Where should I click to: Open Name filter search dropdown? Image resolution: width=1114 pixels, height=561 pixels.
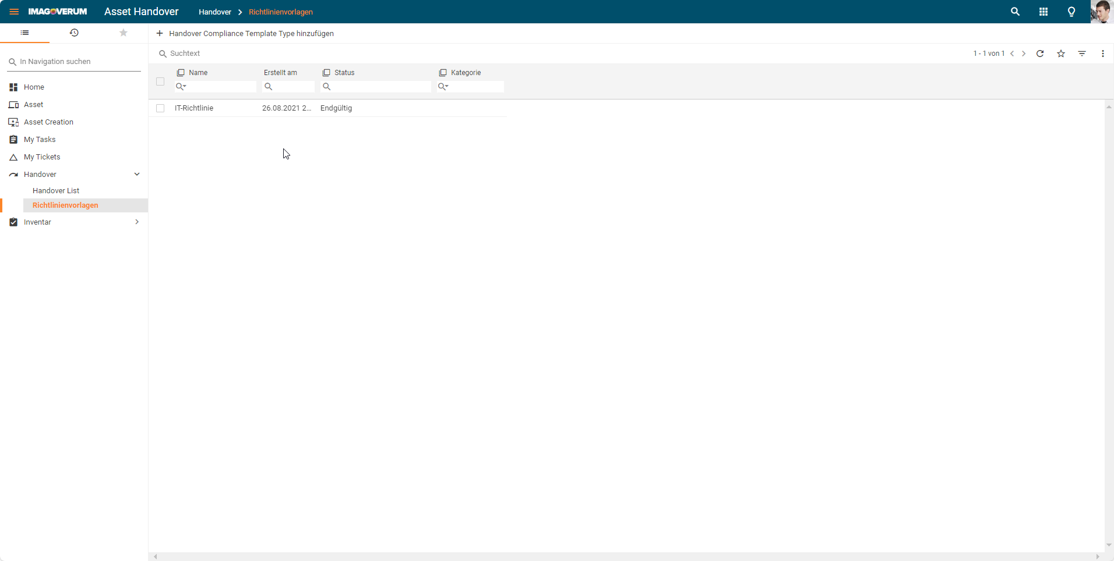pos(181,87)
